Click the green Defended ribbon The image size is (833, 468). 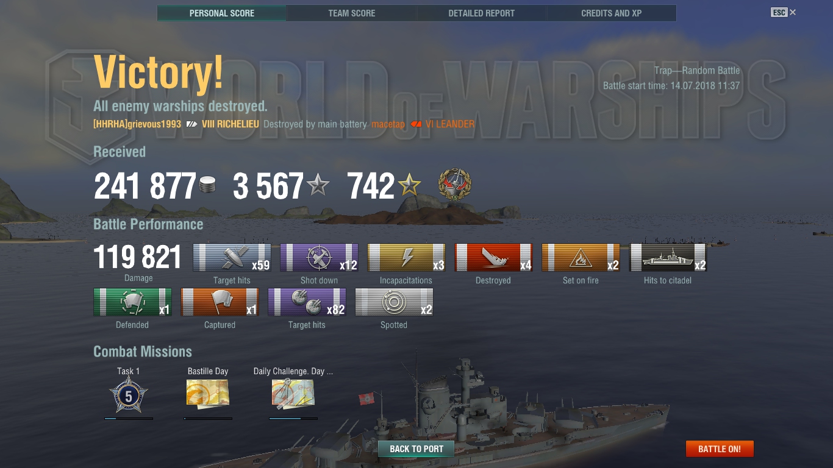(x=132, y=302)
